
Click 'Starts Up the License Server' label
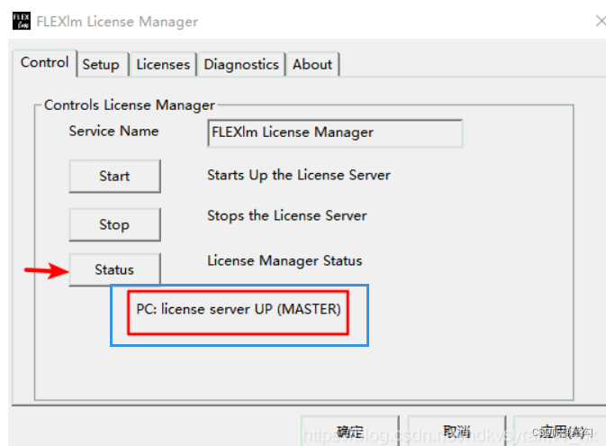299,175
